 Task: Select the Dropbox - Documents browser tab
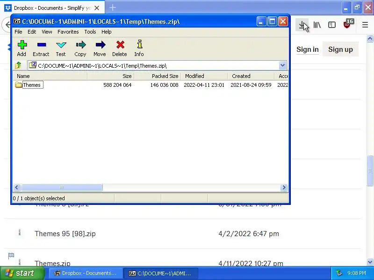[52, 8]
